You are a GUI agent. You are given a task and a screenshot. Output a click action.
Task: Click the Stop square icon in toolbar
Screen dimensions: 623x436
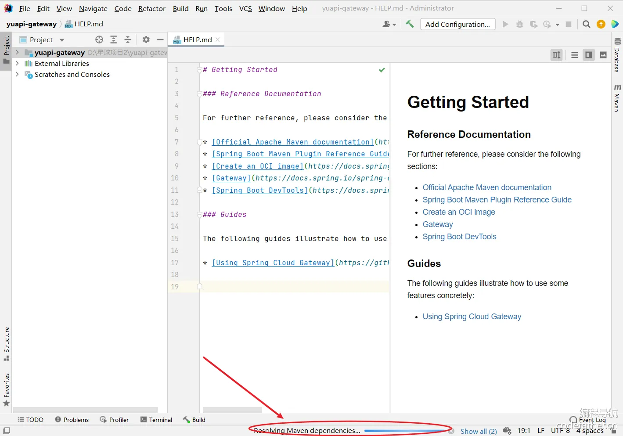click(569, 24)
